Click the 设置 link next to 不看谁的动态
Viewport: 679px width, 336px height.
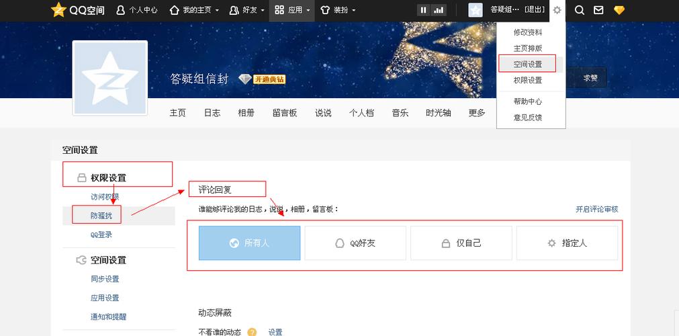coord(275,332)
